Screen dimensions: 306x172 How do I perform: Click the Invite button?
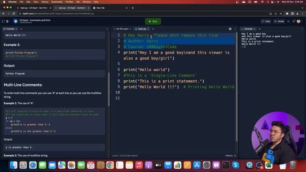(279, 21)
